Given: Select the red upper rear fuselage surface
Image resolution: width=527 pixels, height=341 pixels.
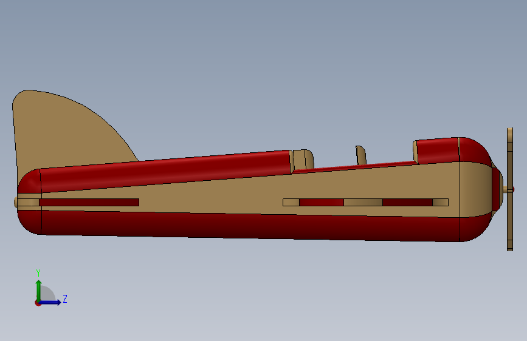Looking at the screenshot, I should (x=165, y=171).
